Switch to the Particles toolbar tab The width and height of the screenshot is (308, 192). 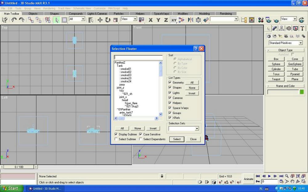[x=119, y=14]
